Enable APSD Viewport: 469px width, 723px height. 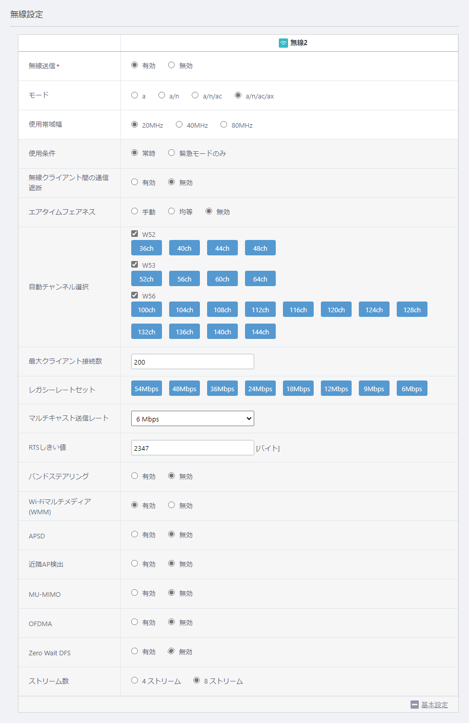135,534
